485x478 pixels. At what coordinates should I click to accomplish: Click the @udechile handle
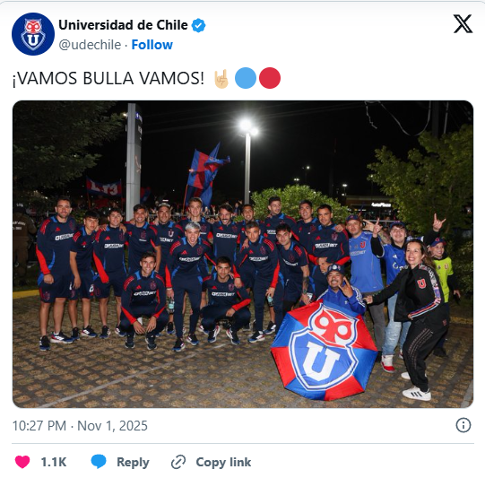(90, 45)
